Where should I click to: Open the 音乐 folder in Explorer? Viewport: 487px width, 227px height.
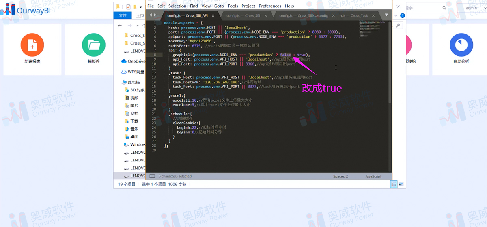click(x=131, y=129)
